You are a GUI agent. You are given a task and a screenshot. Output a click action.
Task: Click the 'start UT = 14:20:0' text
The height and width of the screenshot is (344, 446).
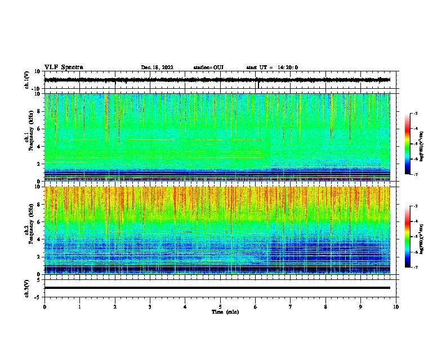point(272,67)
